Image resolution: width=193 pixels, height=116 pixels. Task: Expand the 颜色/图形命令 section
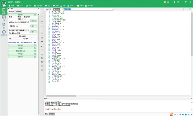pos(23,51)
